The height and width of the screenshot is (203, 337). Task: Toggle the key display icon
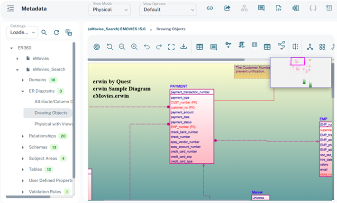click(x=228, y=45)
